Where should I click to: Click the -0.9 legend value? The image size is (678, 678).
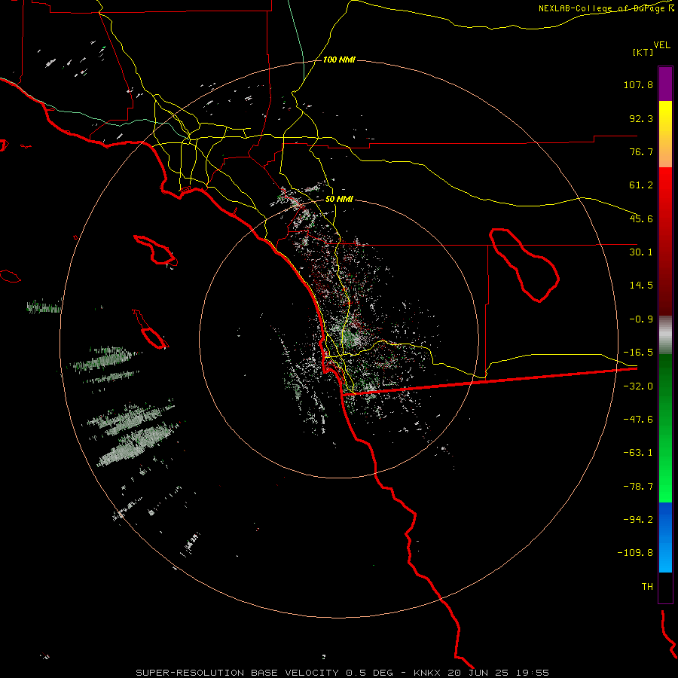pos(641,319)
